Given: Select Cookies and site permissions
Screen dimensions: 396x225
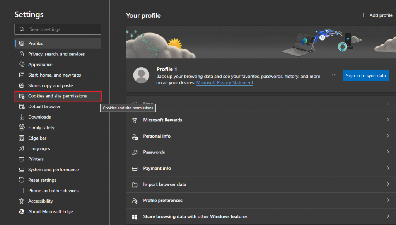Looking at the screenshot, I should 58,96.
